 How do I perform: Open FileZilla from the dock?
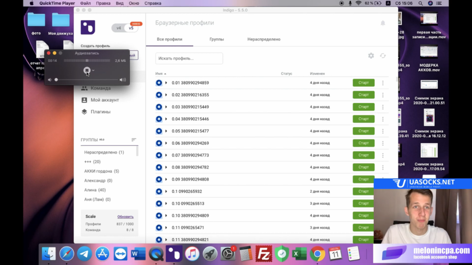(x=264, y=254)
